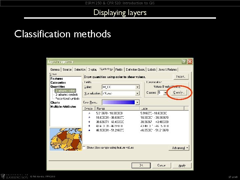Open the Classes count dropdown

point(165,93)
